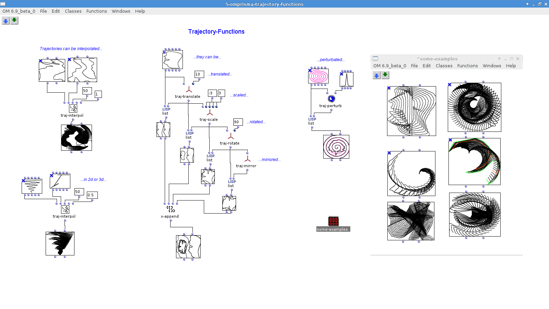
Task: Open Classes menu in some-examples window
Action: click(444, 66)
